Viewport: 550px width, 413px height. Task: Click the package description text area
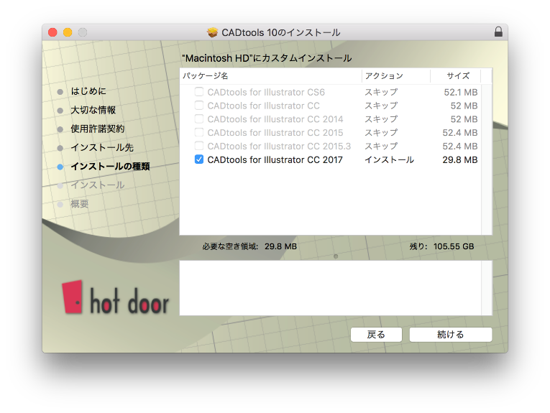pos(336,287)
